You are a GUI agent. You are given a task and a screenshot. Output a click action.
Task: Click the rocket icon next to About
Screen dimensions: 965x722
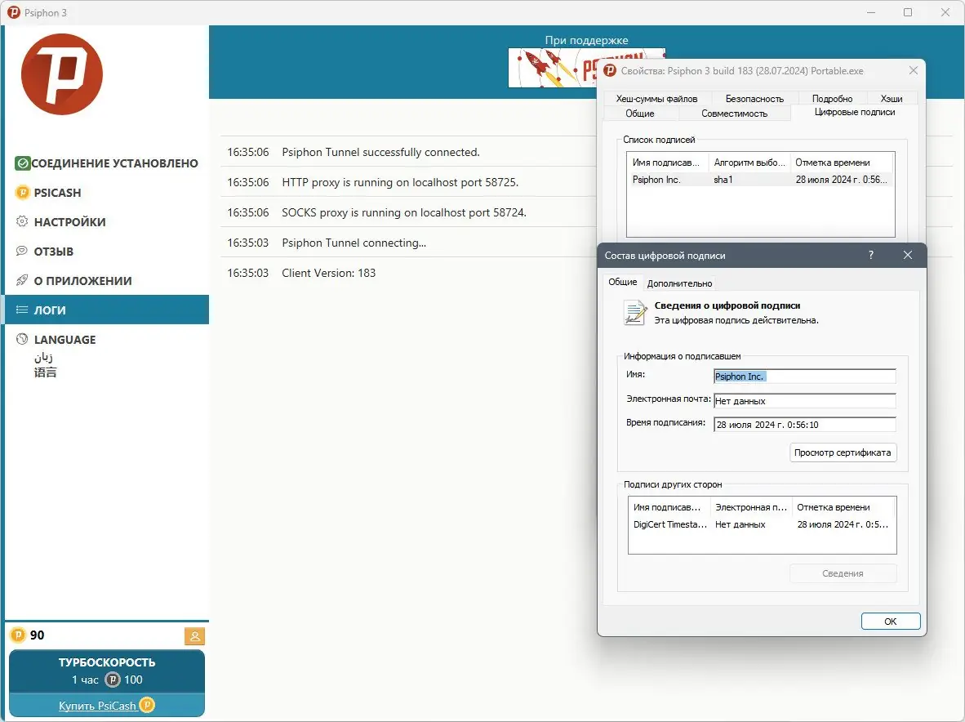(x=22, y=281)
